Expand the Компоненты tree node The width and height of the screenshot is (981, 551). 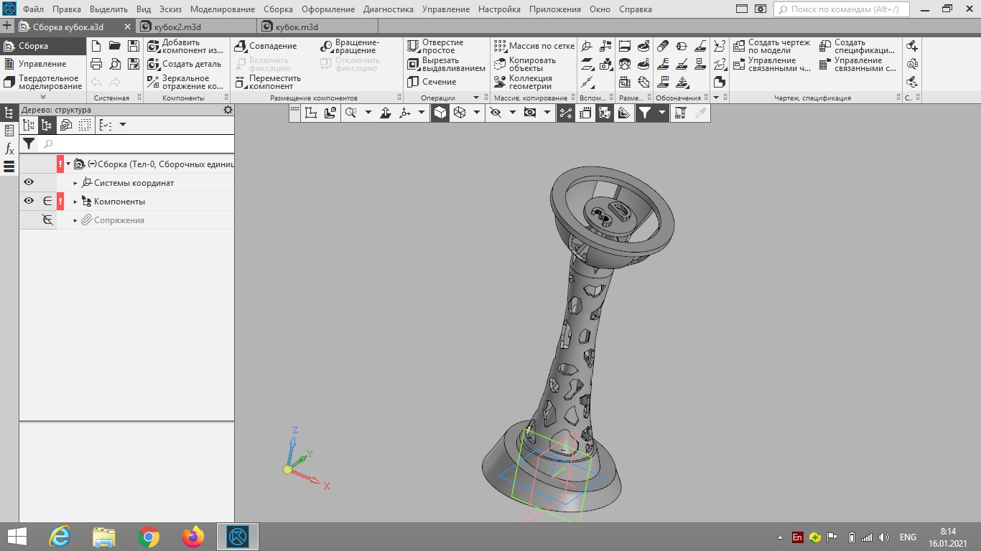(x=75, y=201)
